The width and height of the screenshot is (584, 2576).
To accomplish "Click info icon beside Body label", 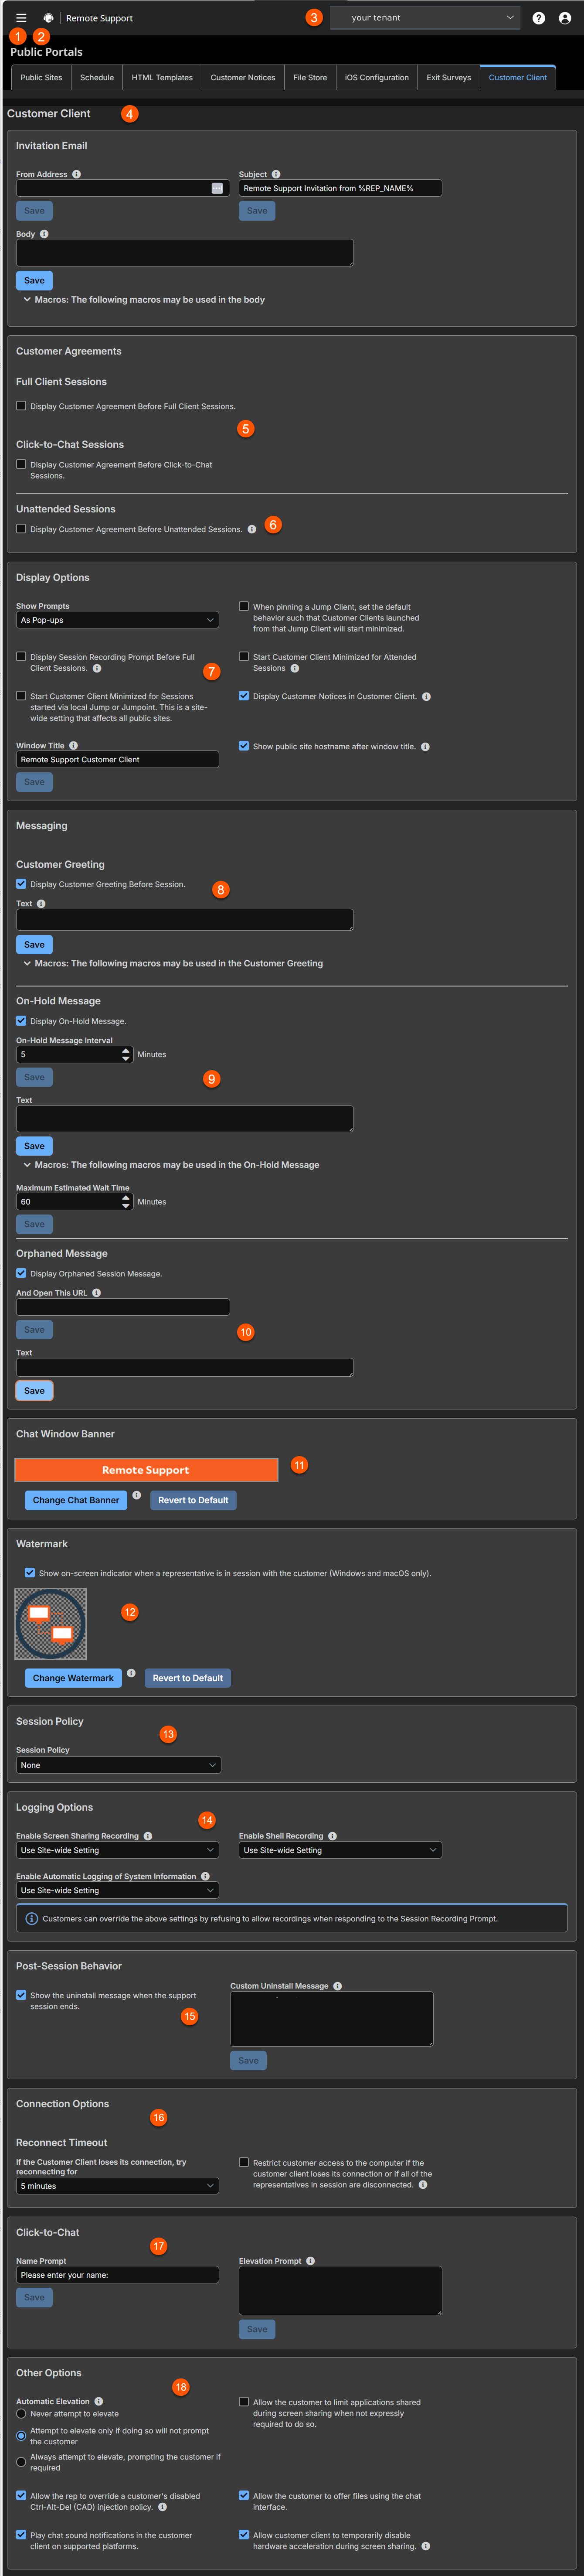I will point(44,234).
